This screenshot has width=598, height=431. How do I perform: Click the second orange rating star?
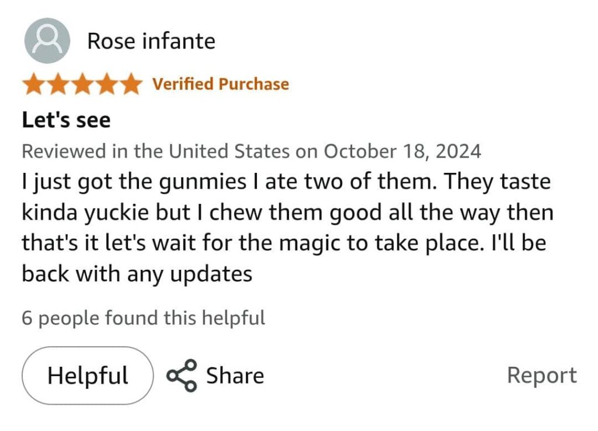[58, 85]
